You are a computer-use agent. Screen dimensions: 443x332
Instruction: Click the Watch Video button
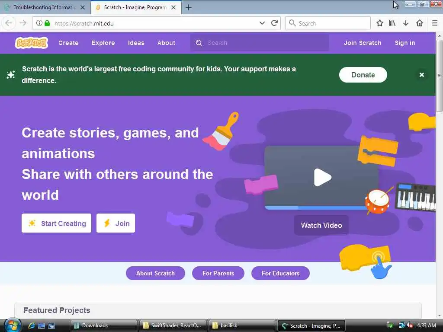(321, 225)
